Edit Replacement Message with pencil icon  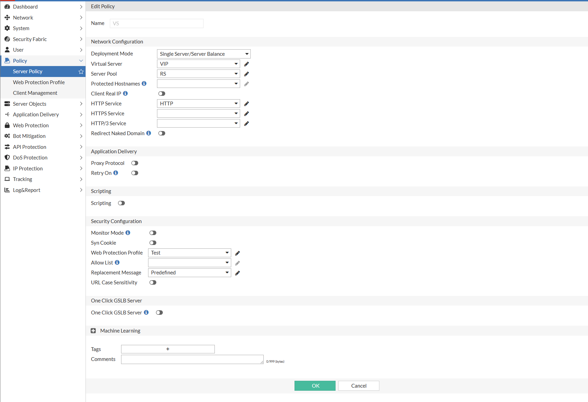[238, 273]
